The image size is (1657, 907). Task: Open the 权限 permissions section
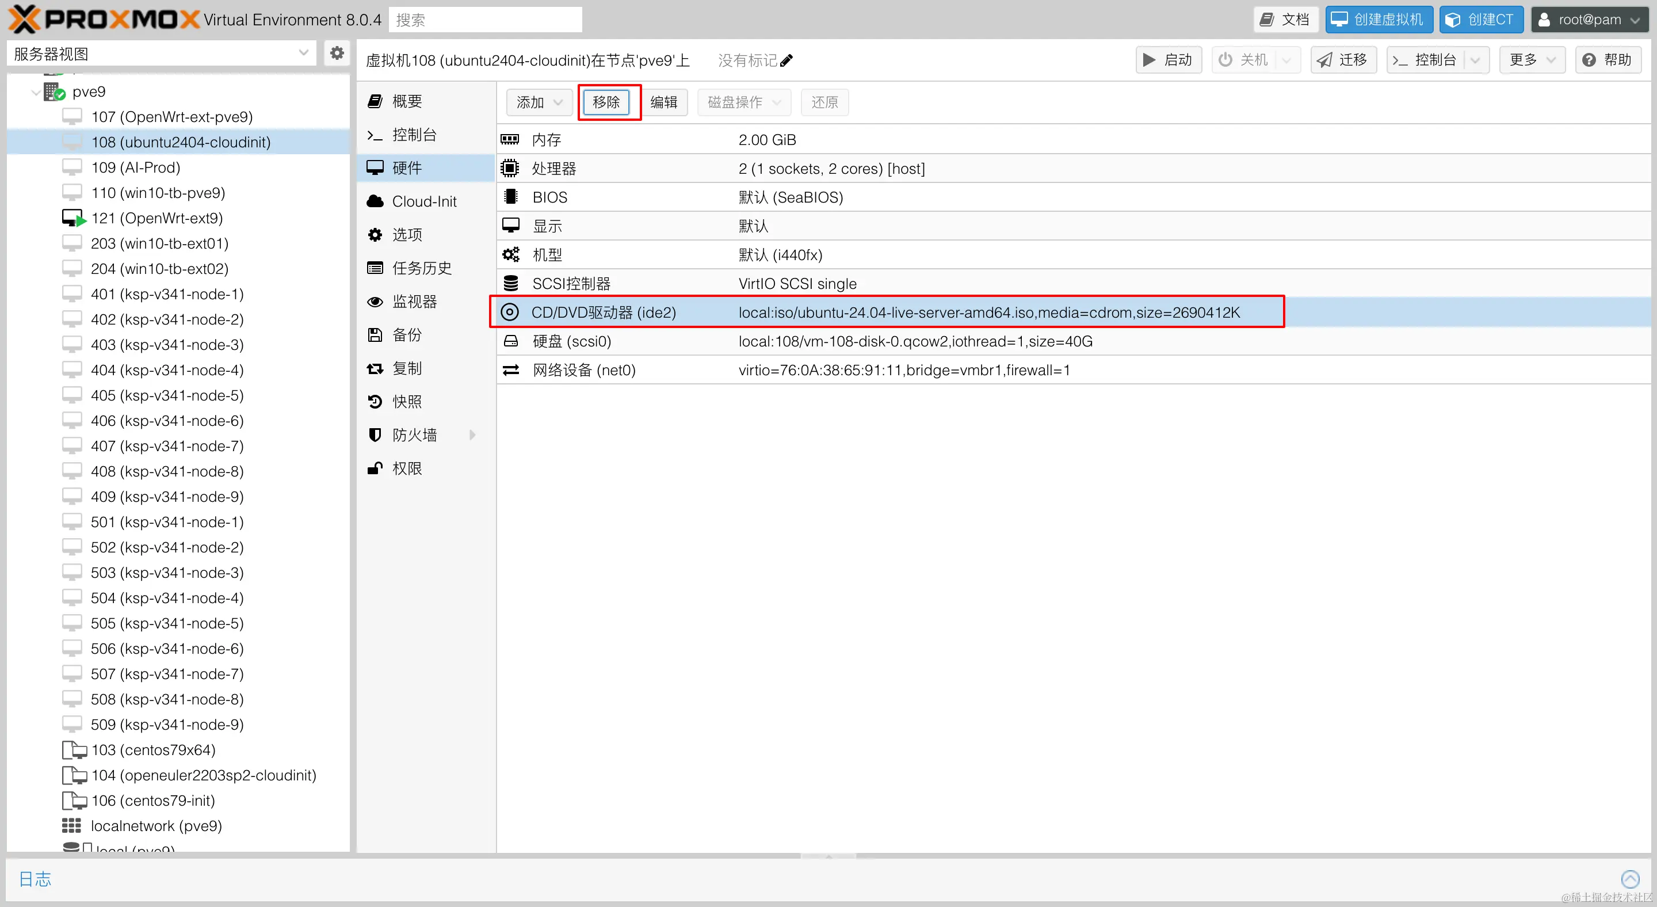click(407, 468)
